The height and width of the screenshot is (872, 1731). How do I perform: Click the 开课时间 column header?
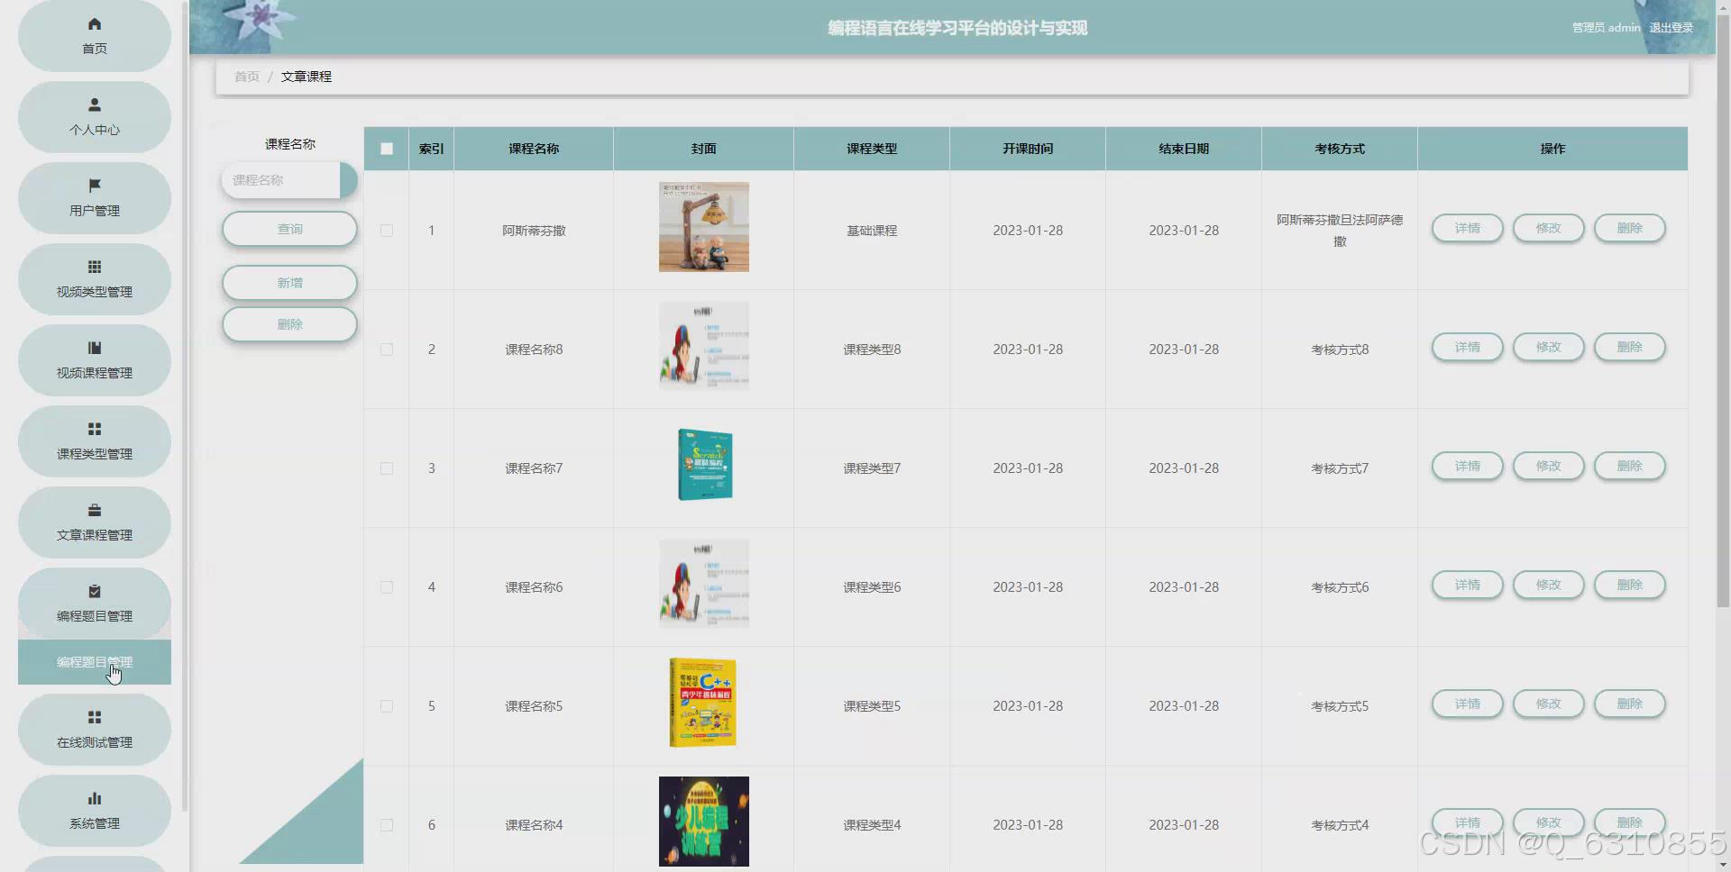[1028, 149]
